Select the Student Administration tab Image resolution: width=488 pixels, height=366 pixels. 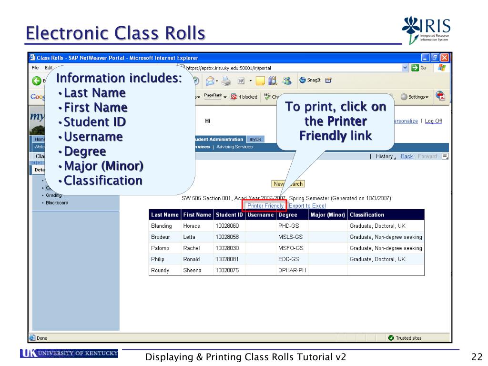click(219, 139)
